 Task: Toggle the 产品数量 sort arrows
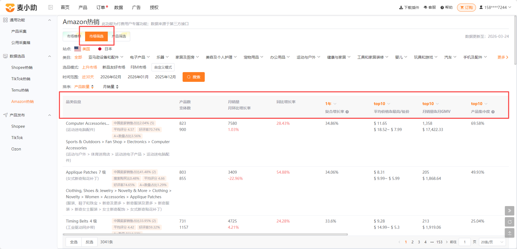(x=92, y=87)
